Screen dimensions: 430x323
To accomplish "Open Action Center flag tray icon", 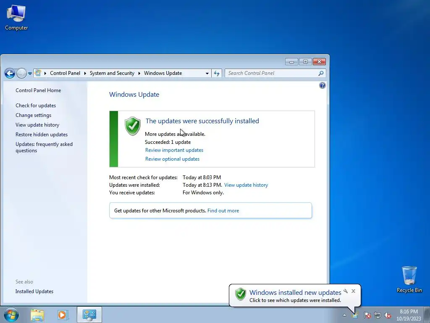I will tap(367, 315).
